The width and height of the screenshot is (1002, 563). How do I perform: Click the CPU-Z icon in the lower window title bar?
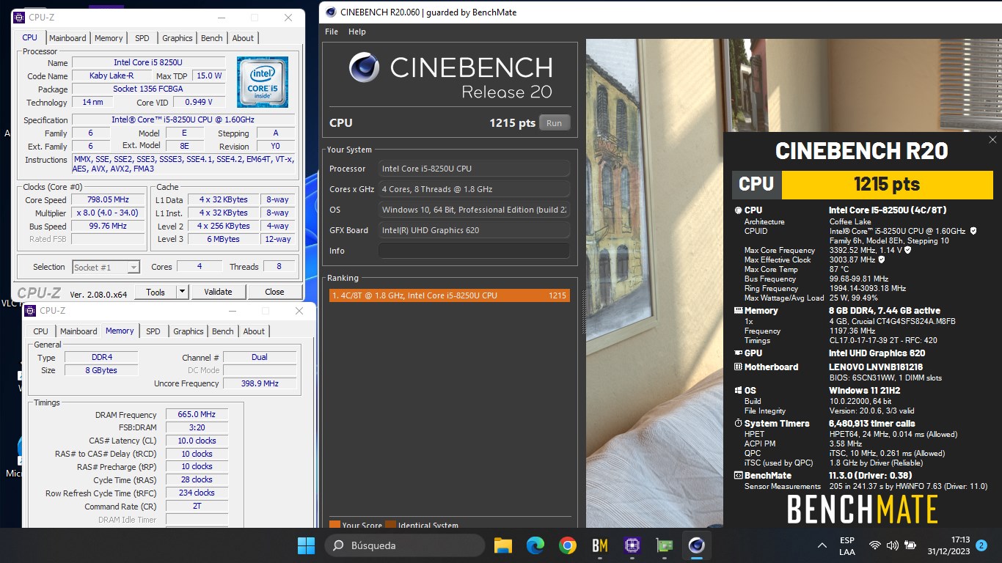pos(30,311)
